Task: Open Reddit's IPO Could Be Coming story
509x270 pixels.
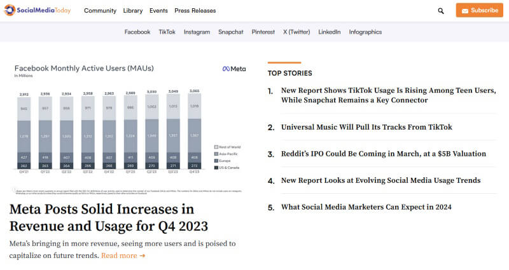Action: pyautogui.click(x=384, y=154)
